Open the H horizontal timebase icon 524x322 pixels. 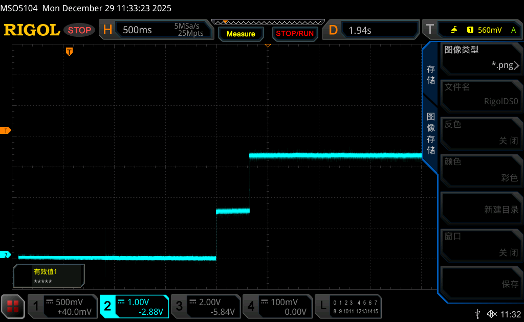point(107,30)
